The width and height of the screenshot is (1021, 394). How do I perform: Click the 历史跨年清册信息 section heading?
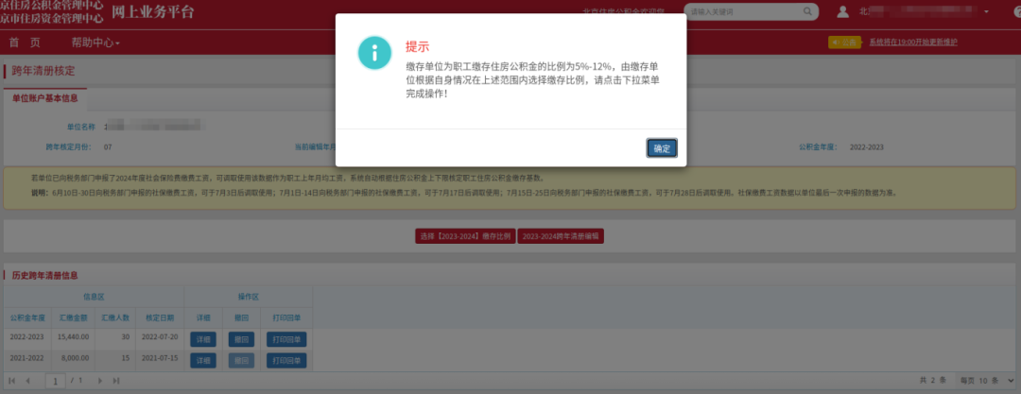[x=45, y=276]
